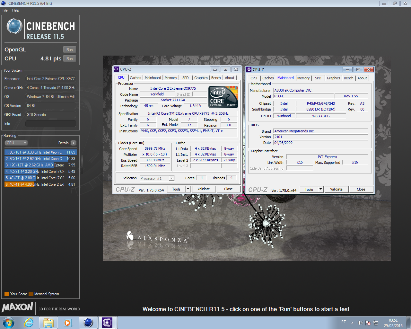Show hidden tray icons arrow
This screenshot has height=329, width=411.
[x=352, y=323]
